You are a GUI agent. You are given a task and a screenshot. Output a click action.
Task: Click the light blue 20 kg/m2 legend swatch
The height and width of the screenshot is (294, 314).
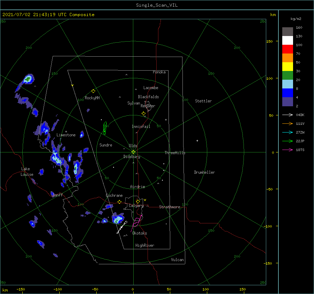pos(287,84)
